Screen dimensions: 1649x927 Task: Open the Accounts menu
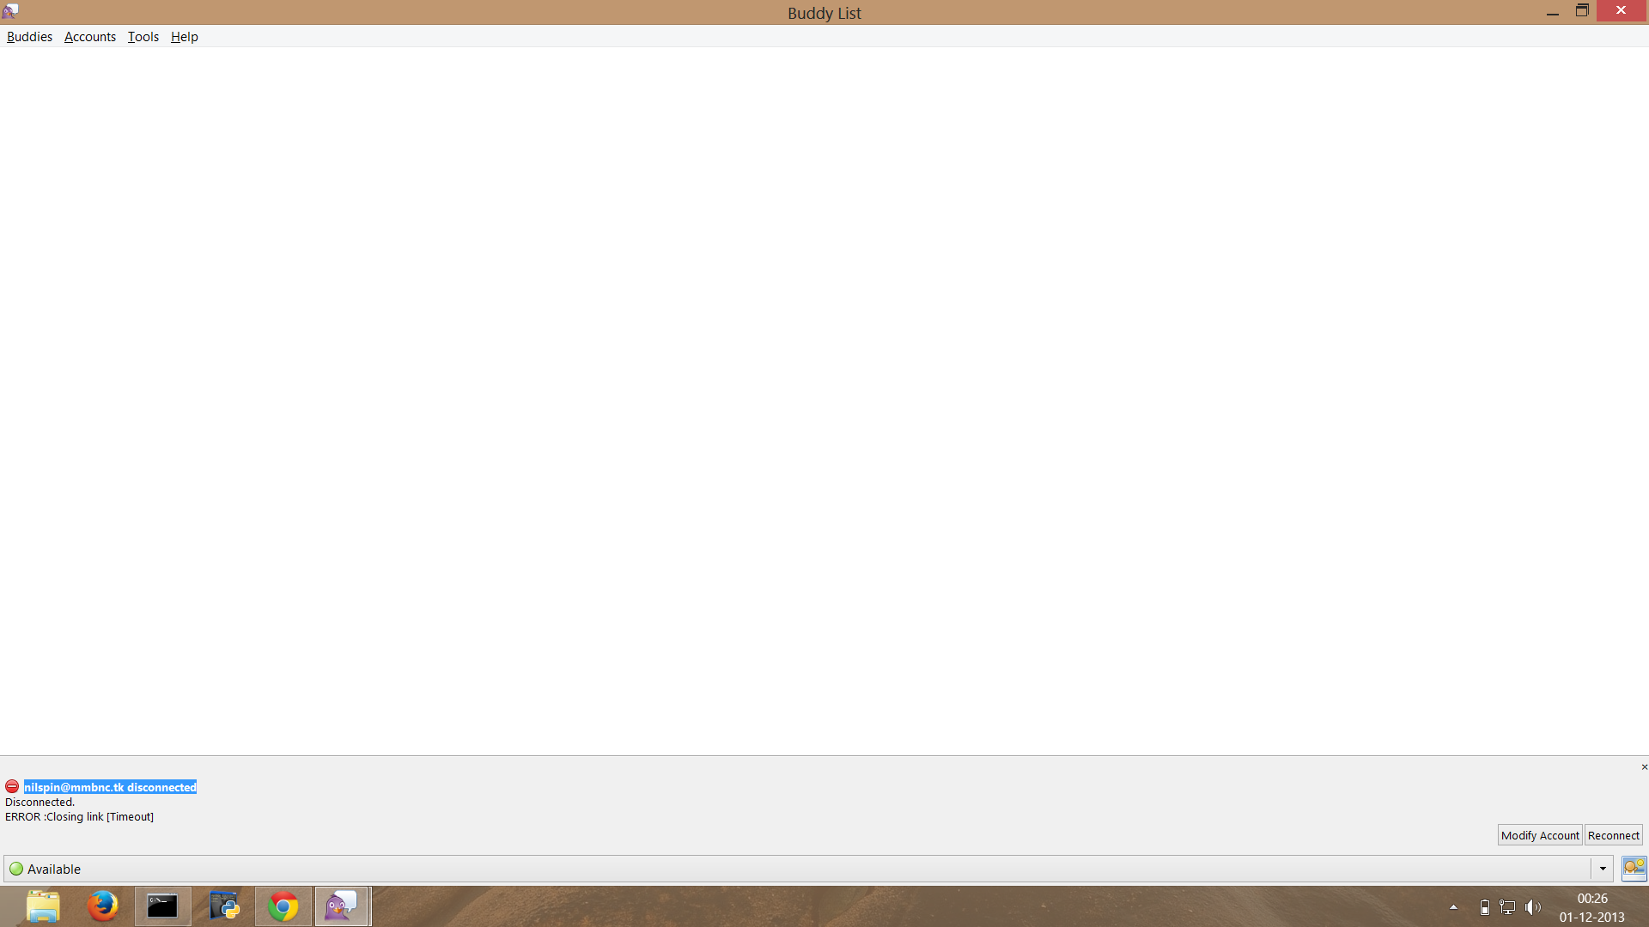[x=90, y=37]
